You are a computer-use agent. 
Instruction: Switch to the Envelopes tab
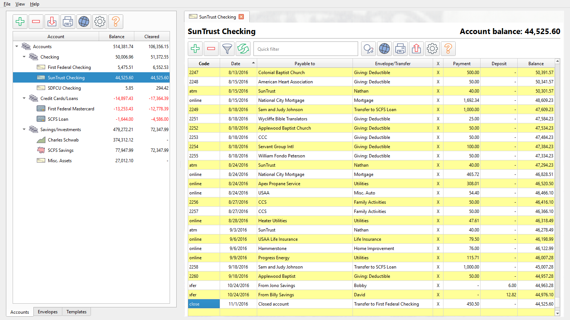tap(47, 312)
